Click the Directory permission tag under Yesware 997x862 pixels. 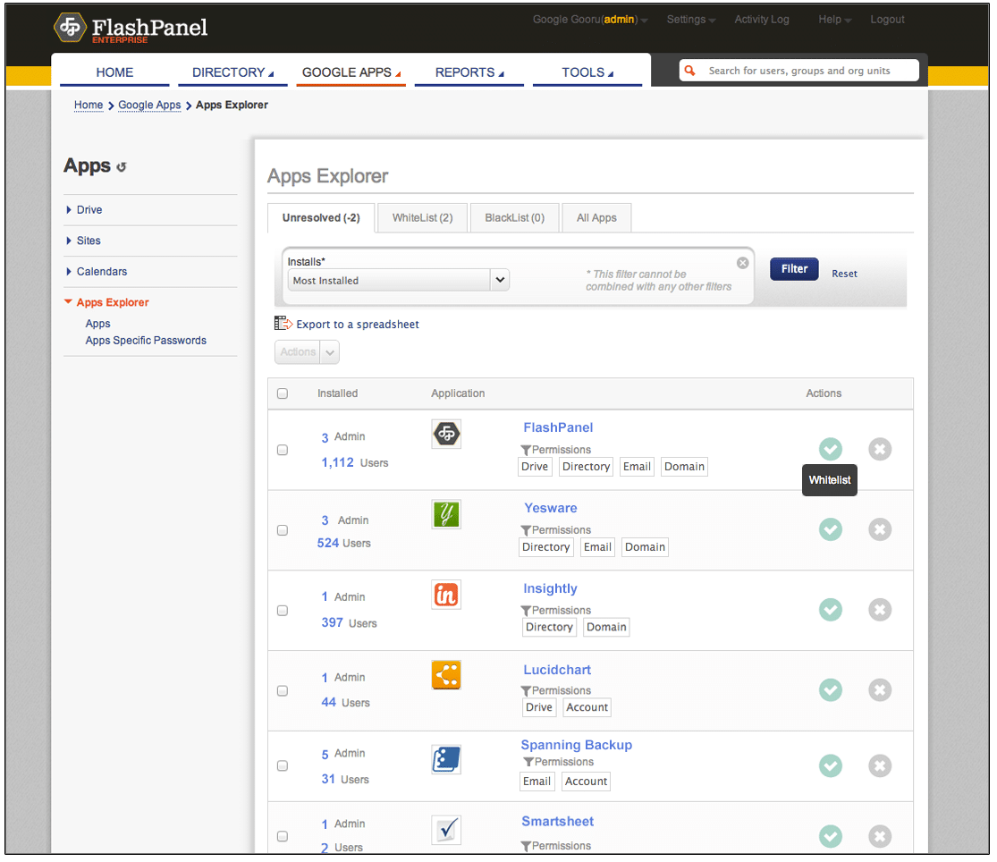pos(546,547)
